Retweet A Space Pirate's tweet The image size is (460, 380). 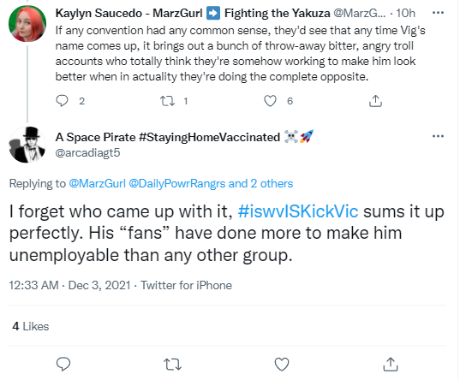tap(172, 365)
